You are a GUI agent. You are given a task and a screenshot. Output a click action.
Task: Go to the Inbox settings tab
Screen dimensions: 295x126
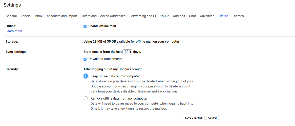38,16
